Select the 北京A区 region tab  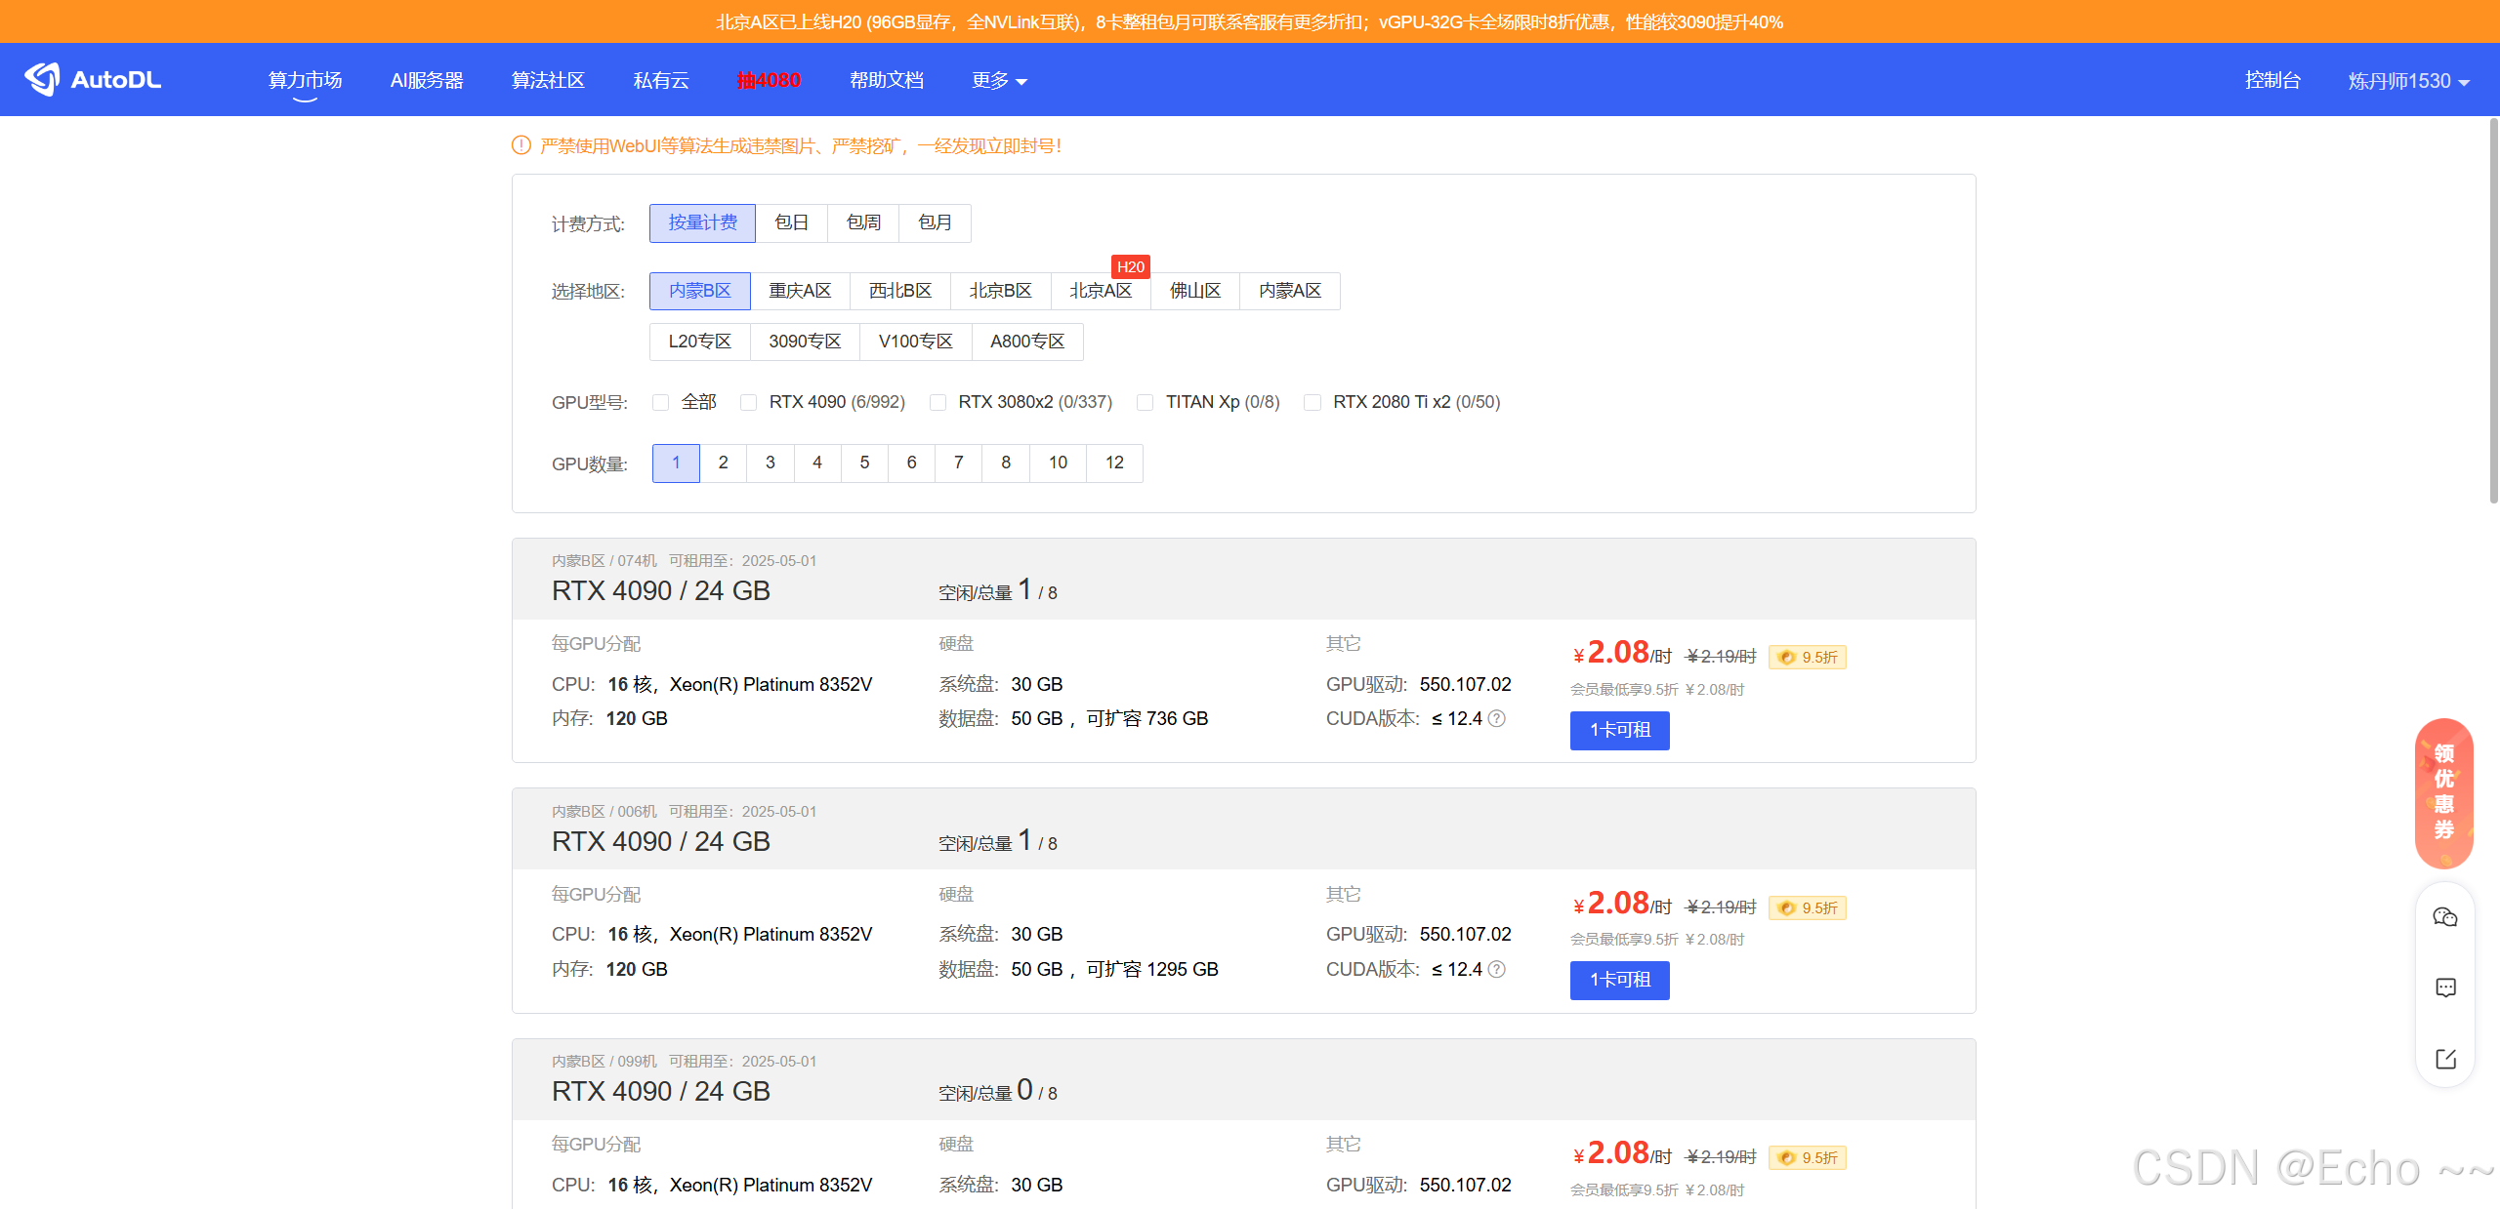[1101, 291]
